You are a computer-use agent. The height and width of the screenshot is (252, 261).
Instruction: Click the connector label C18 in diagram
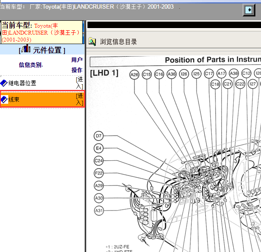pos(215,84)
